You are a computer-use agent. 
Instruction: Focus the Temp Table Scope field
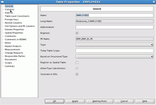click(114, 51)
